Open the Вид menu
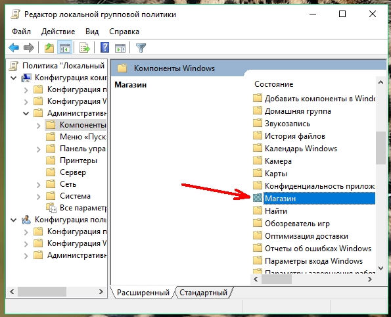 click(92, 32)
